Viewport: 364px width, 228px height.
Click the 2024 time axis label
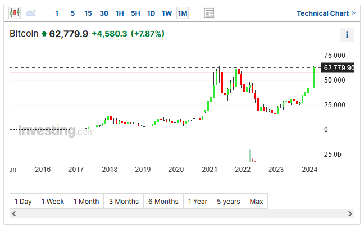[x=310, y=170]
